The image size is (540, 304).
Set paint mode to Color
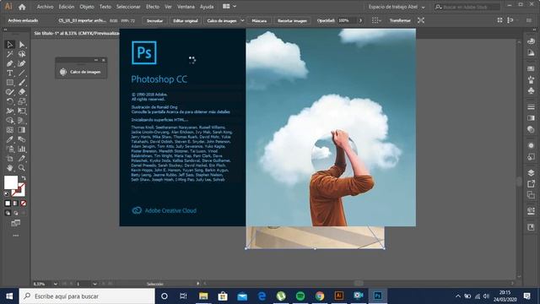tap(8, 204)
